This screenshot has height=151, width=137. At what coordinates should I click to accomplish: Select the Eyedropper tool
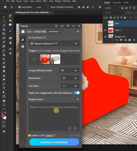click(x=4, y=42)
